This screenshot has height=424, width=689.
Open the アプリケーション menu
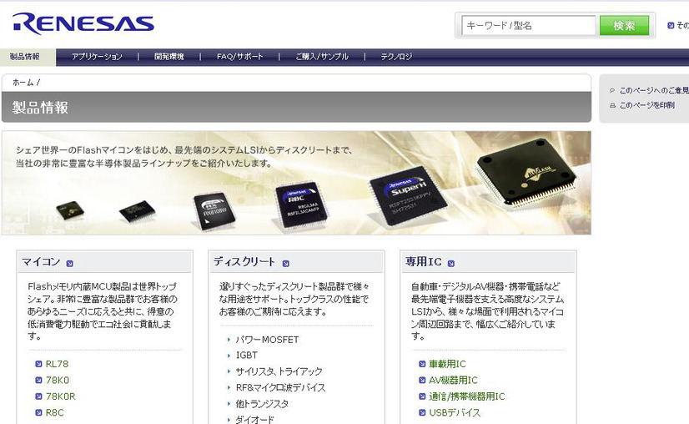click(97, 57)
